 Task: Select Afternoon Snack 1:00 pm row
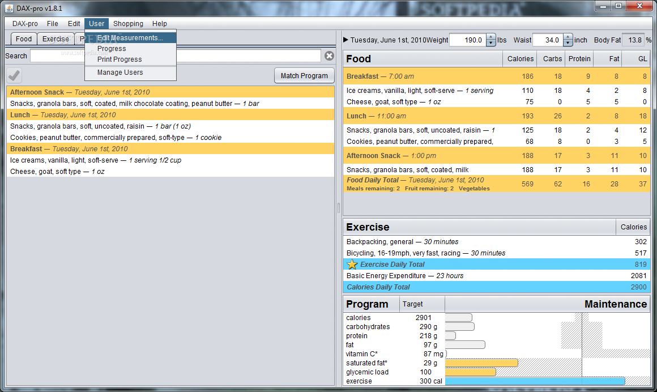click(497, 156)
